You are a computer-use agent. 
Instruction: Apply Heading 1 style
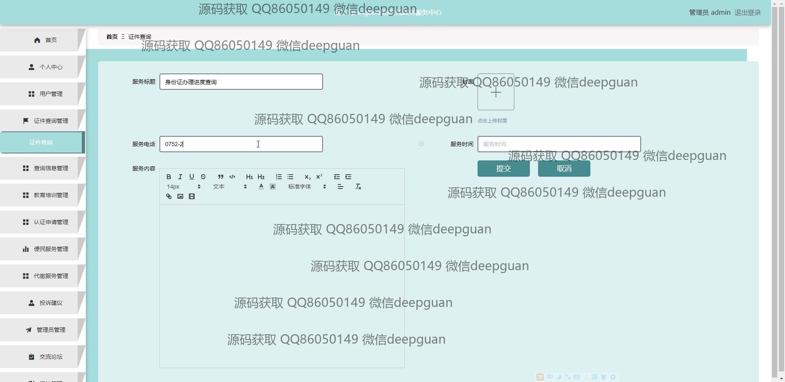(249, 177)
